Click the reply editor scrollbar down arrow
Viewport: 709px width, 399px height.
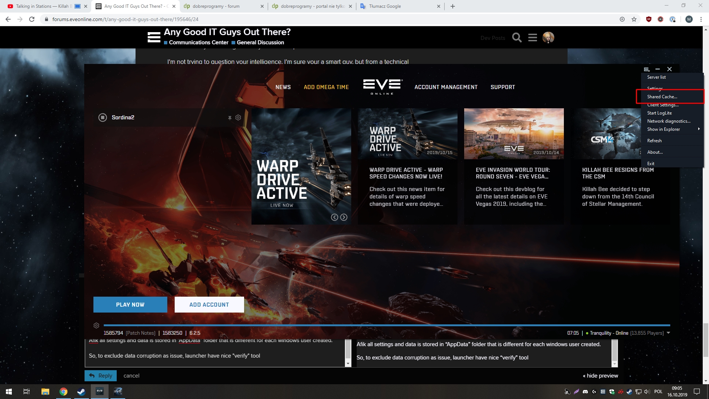click(348, 364)
